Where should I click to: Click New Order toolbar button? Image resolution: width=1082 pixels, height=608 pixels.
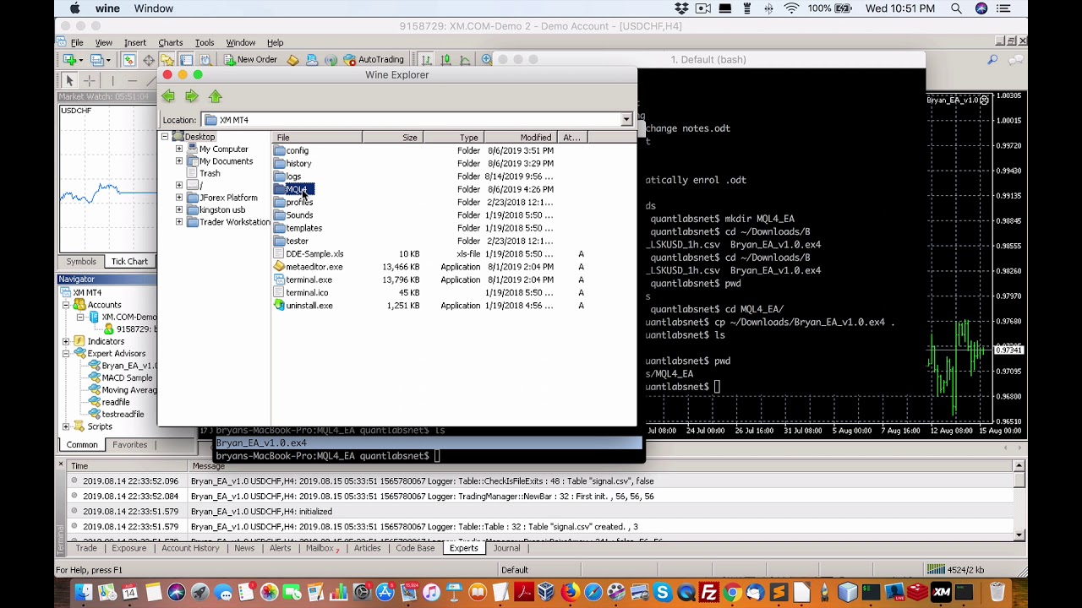point(250,60)
